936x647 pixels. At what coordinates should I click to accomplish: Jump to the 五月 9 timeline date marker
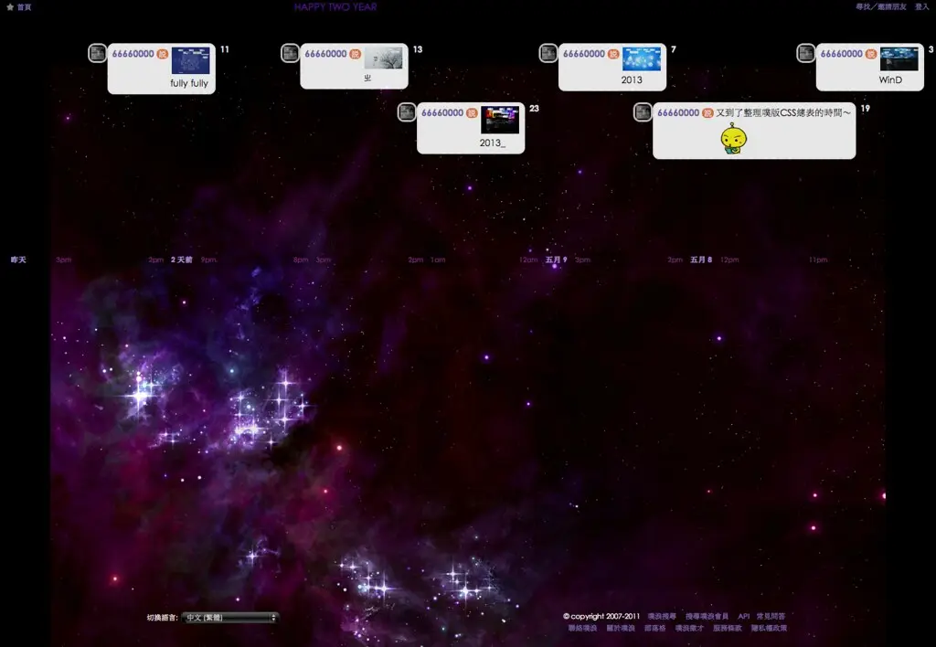click(556, 260)
